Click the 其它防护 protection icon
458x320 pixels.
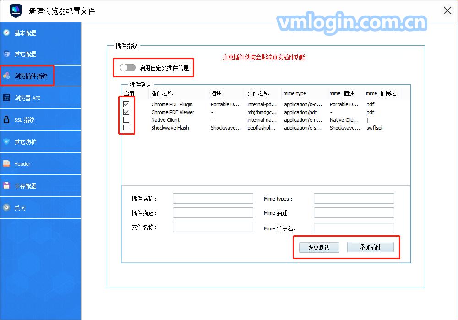7,142
